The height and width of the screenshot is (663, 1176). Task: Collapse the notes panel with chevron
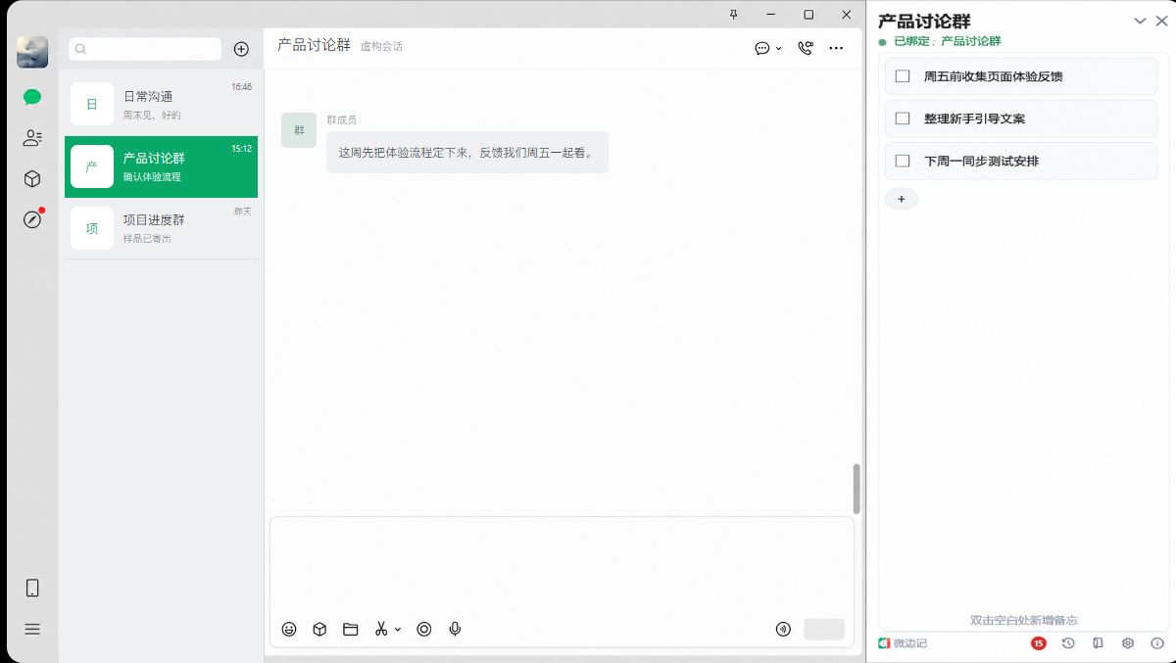pyautogui.click(x=1140, y=21)
